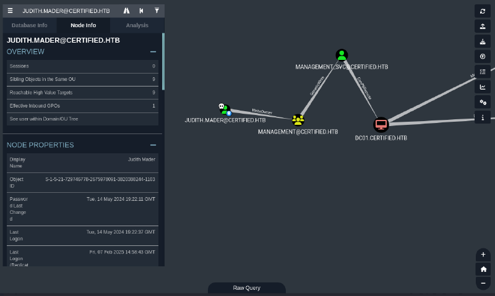Collapse the Node Properties section
This screenshot has height=296, width=495.
click(153, 145)
